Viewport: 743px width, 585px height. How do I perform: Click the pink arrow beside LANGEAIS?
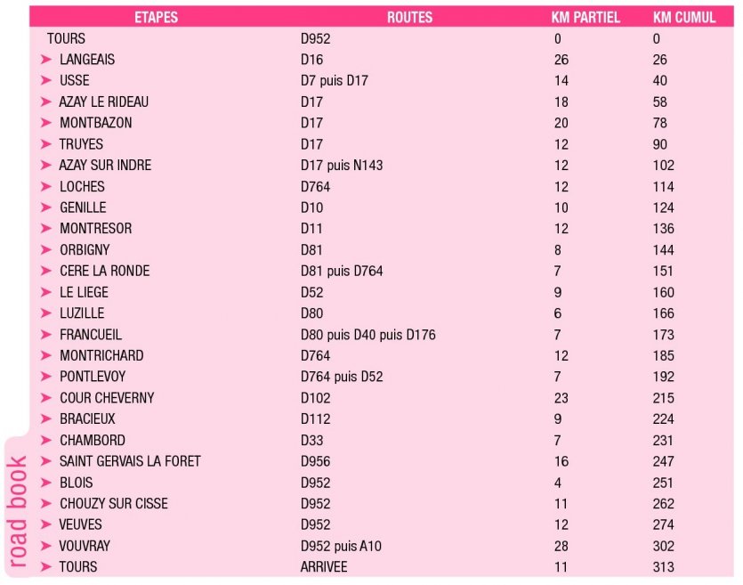point(46,60)
